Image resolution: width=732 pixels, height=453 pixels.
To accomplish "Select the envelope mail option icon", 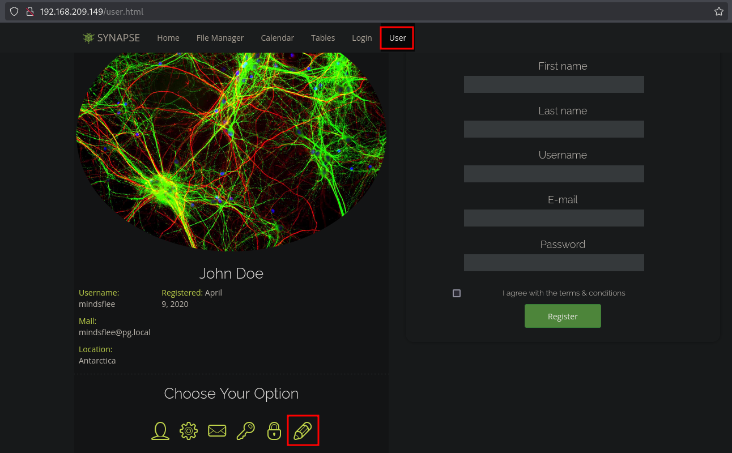I will (x=217, y=431).
